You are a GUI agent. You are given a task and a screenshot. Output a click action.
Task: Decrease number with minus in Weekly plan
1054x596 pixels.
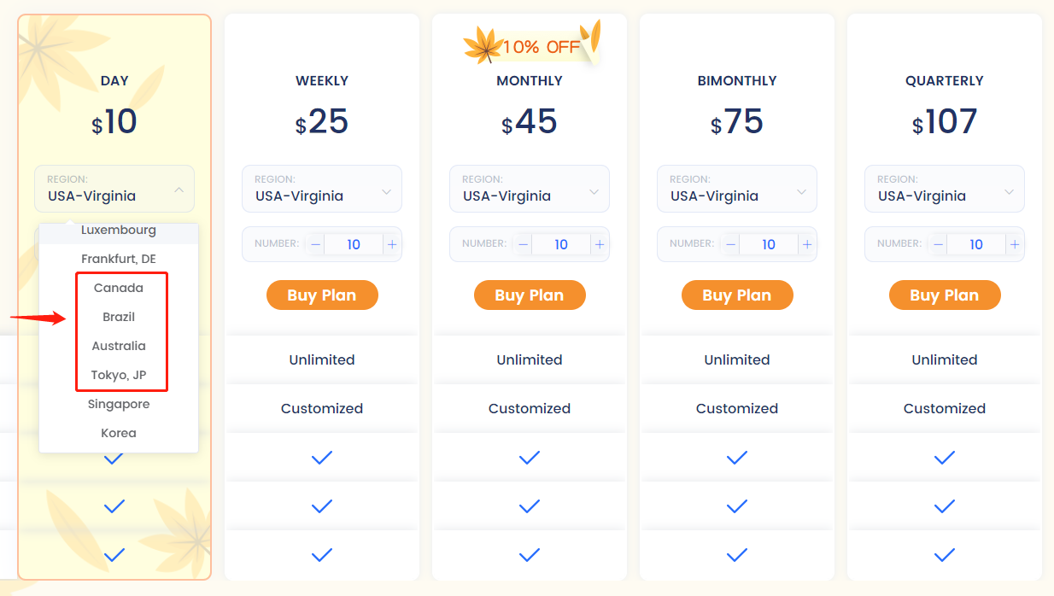316,244
